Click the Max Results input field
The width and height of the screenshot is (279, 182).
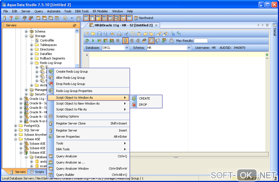pos(201,41)
